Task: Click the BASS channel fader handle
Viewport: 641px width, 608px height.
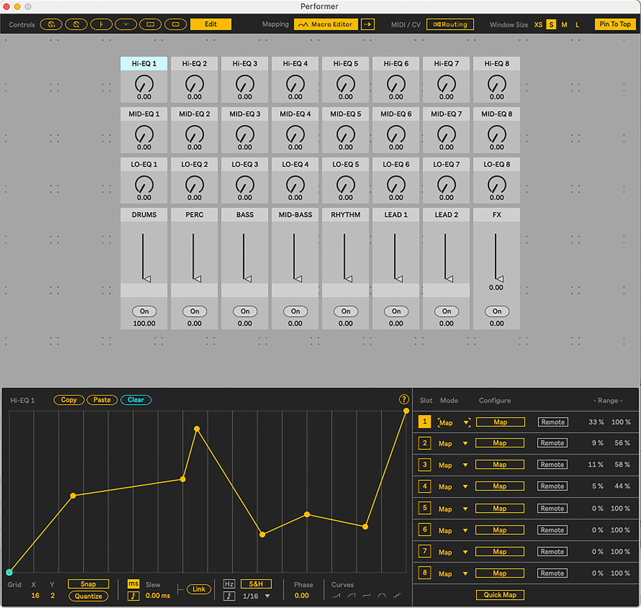Action: [247, 278]
